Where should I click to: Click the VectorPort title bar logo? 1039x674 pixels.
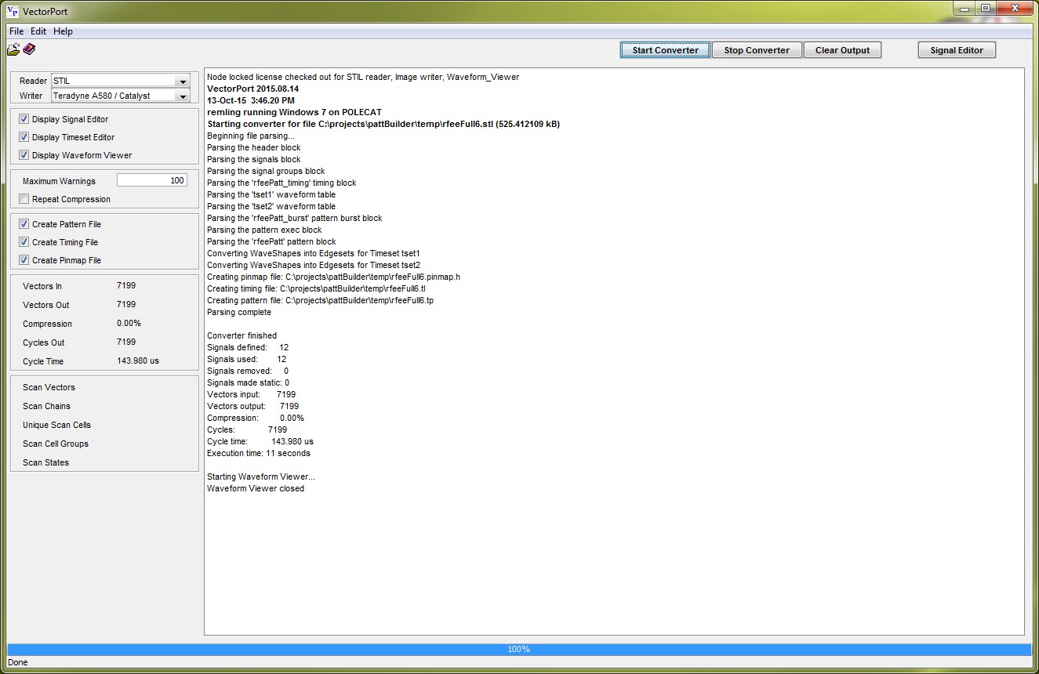(12, 11)
